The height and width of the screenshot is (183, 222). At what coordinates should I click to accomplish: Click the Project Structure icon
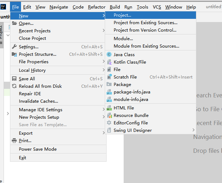point(14,54)
